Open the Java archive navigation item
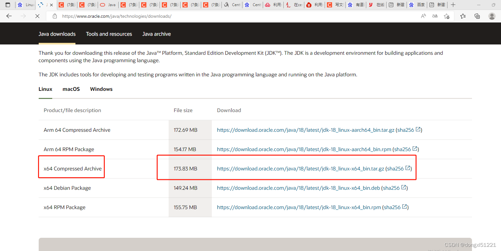 pos(157,34)
